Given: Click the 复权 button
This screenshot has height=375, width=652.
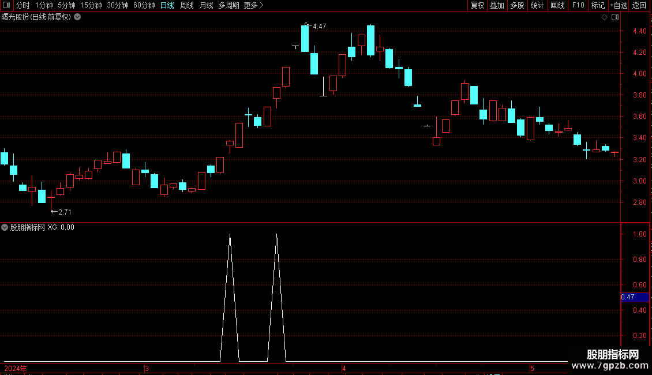Looking at the screenshot, I should [477, 5].
